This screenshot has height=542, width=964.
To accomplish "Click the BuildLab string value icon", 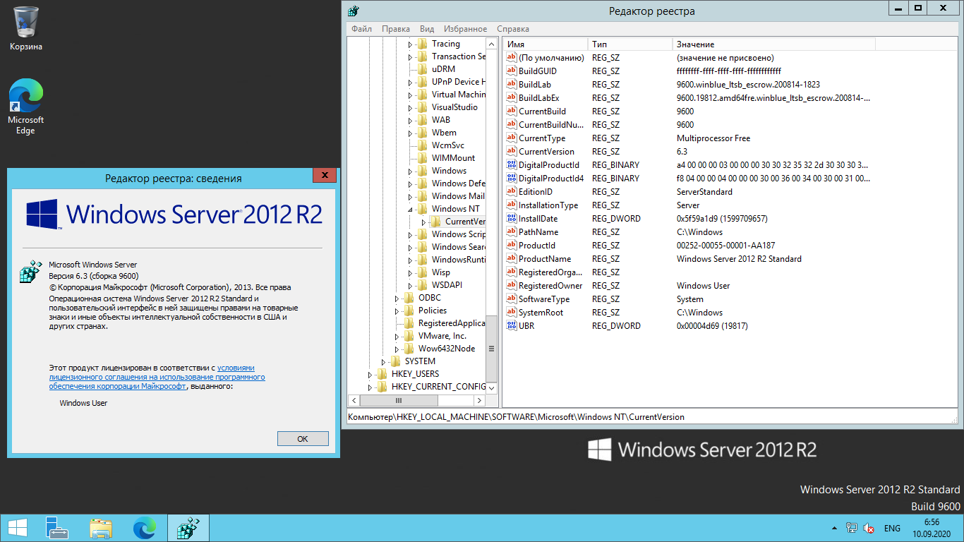I will [x=512, y=85].
